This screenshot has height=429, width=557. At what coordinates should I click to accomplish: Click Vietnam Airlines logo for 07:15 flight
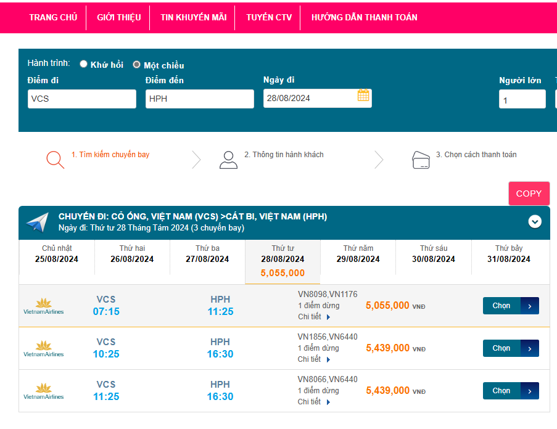pos(43,306)
